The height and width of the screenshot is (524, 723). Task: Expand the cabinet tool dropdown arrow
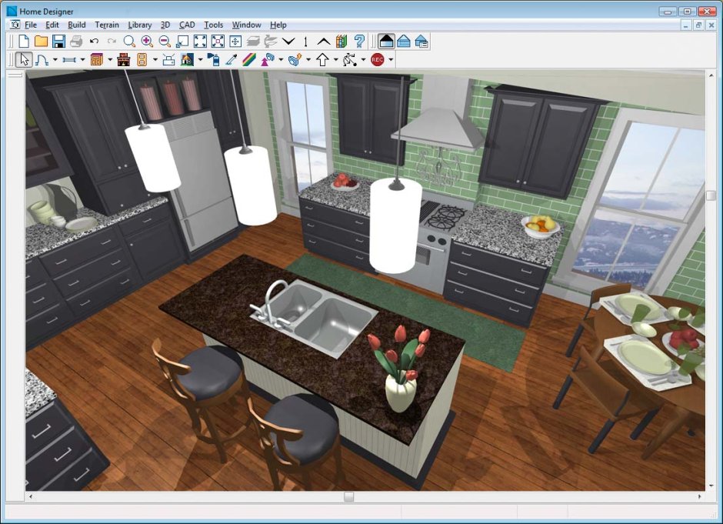click(110, 59)
